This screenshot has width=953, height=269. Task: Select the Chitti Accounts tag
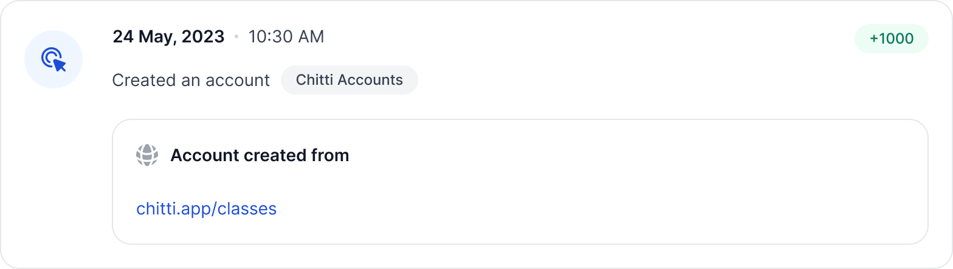[x=349, y=80]
